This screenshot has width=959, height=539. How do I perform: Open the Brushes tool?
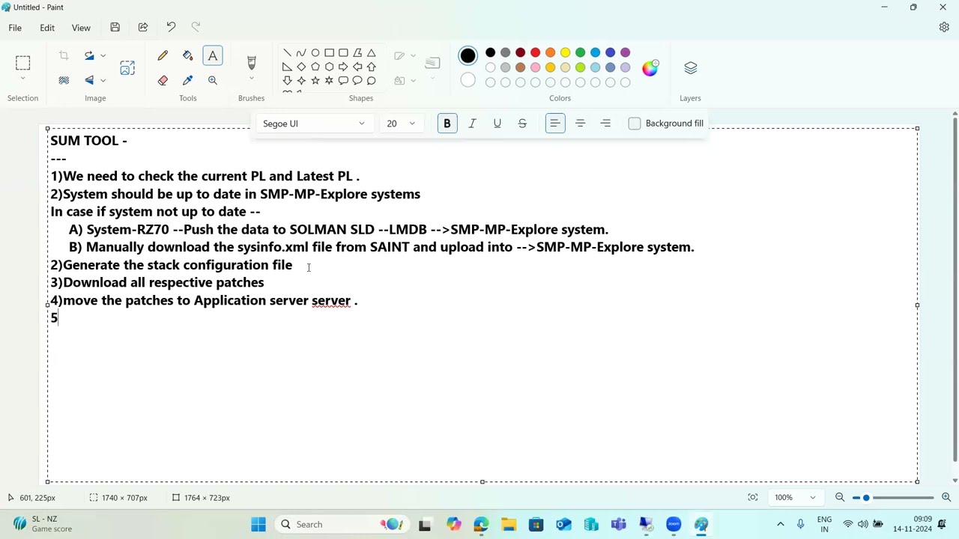(251, 62)
